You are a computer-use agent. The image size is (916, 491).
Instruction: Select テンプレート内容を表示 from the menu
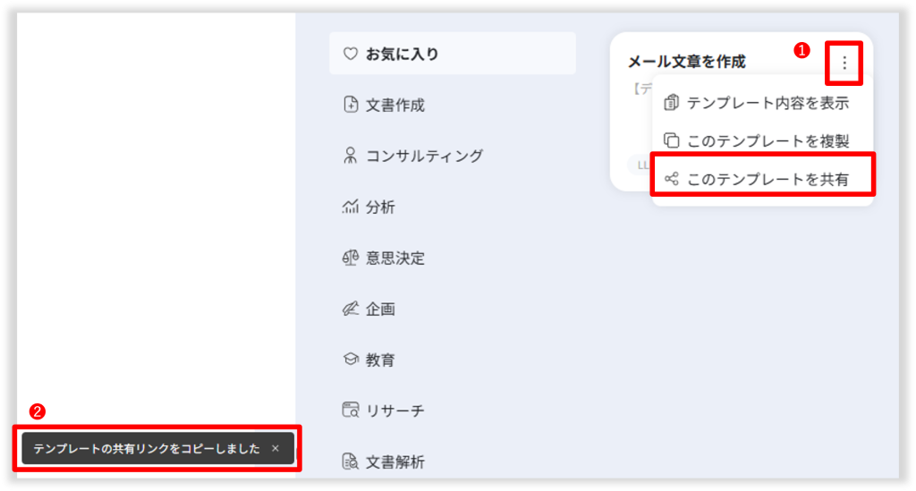click(767, 103)
